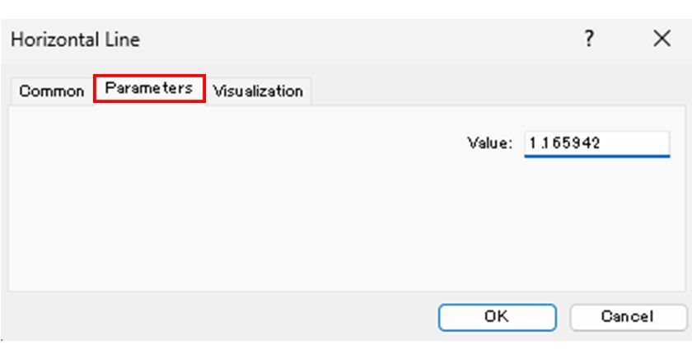
Task: Click the "Value:" label
Action: click(x=490, y=142)
